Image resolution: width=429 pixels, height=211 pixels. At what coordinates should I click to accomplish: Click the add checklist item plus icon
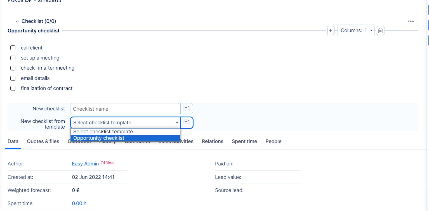pos(330,31)
